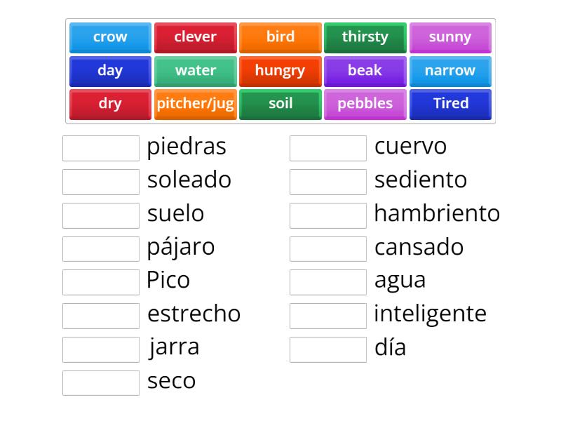Select the word tile 'pitcher/jug'
The height and width of the screenshot is (421, 561).
click(x=196, y=103)
